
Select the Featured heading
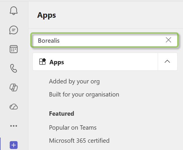62,114
